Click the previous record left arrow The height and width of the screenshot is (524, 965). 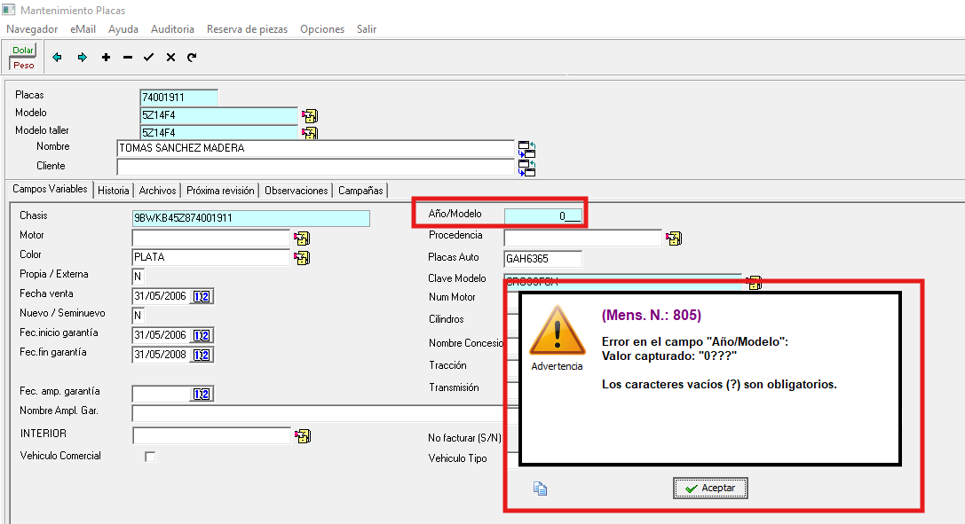coord(58,58)
